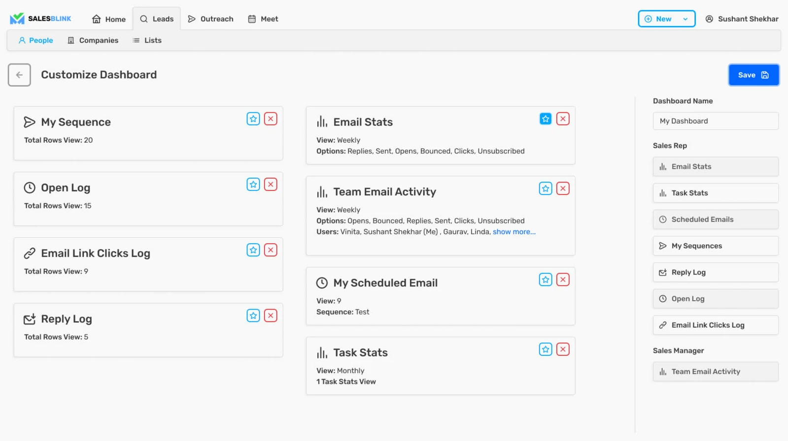
Task: Add Email Stats from Sales Rep list
Action: [x=716, y=166]
